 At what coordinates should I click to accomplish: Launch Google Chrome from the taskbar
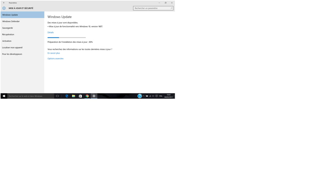pos(87,96)
